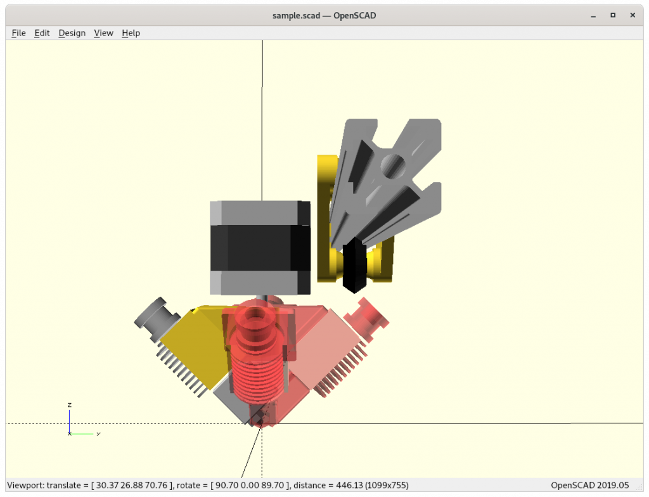Image resolution: width=649 pixels, height=497 pixels.
Task: Click the dark stepper motor model
Action: [260, 248]
